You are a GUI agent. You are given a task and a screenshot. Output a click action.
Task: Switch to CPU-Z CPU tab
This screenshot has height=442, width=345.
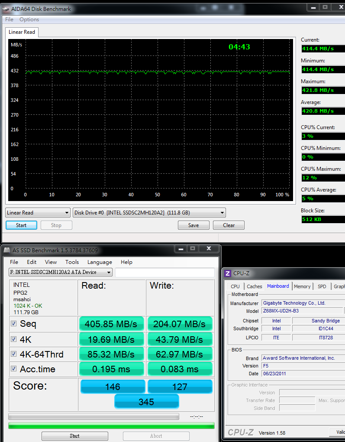click(235, 286)
